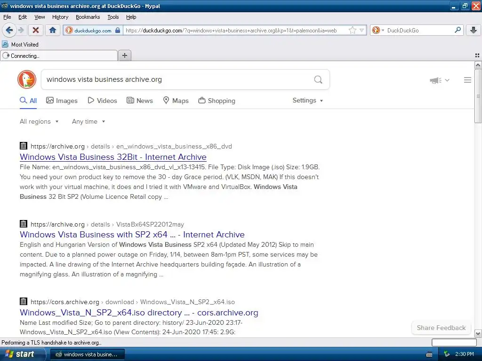
Task: Click the network tray icon near clock
Action: coord(447,354)
